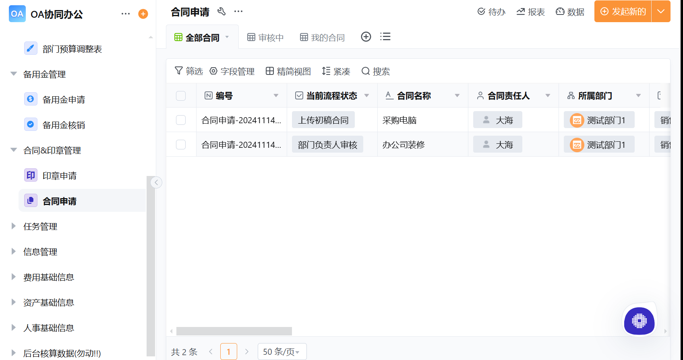The width and height of the screenshot is (683, 360).
Task: Open 全部合同 tab dropdown arrow
Action: 227,37
